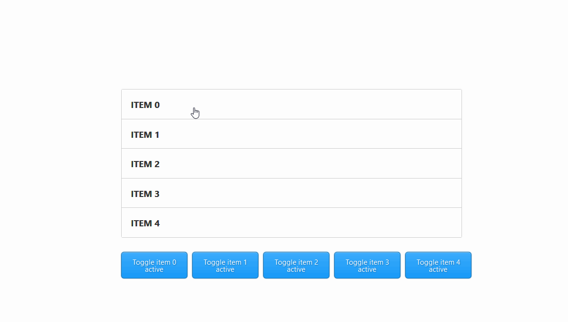568x322 pixels.
Task: Expand the ITEM 0 accordion row
Action: click(x=291, y=105)
